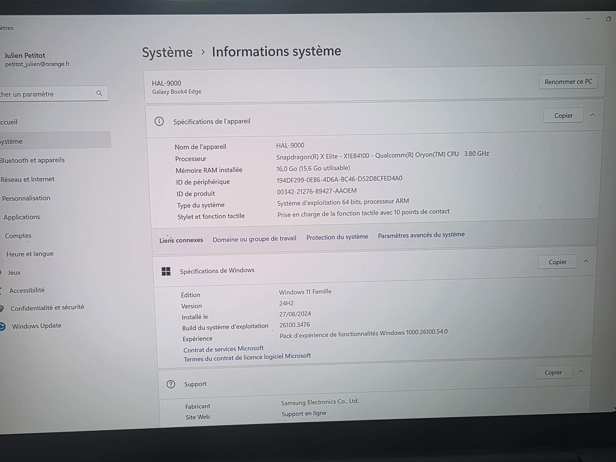The image size is (616, 462).
Task: Open Contrat de services Microsoft link
Action: [223, 349]
